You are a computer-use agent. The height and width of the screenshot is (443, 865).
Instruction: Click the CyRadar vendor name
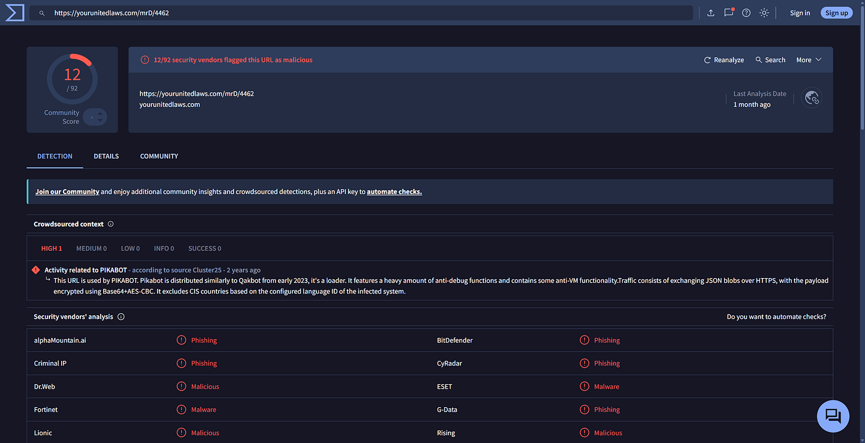449,363
